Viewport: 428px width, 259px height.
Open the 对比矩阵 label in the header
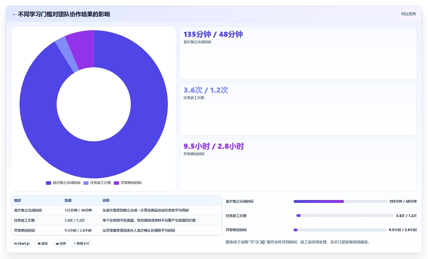[408, 14]
